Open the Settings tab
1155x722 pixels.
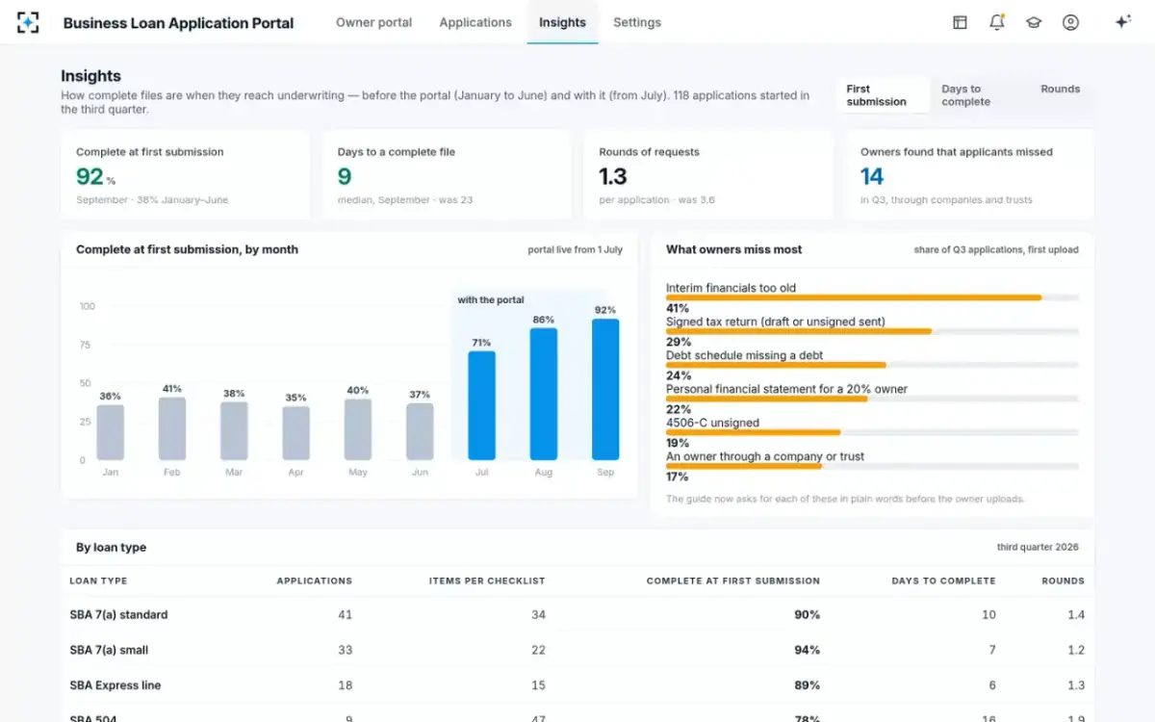637,22
